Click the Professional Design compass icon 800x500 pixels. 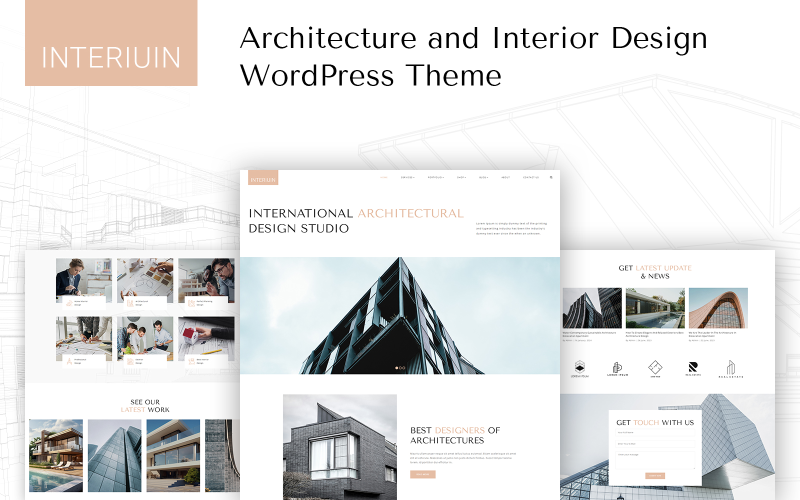click(x=69, y=361)
